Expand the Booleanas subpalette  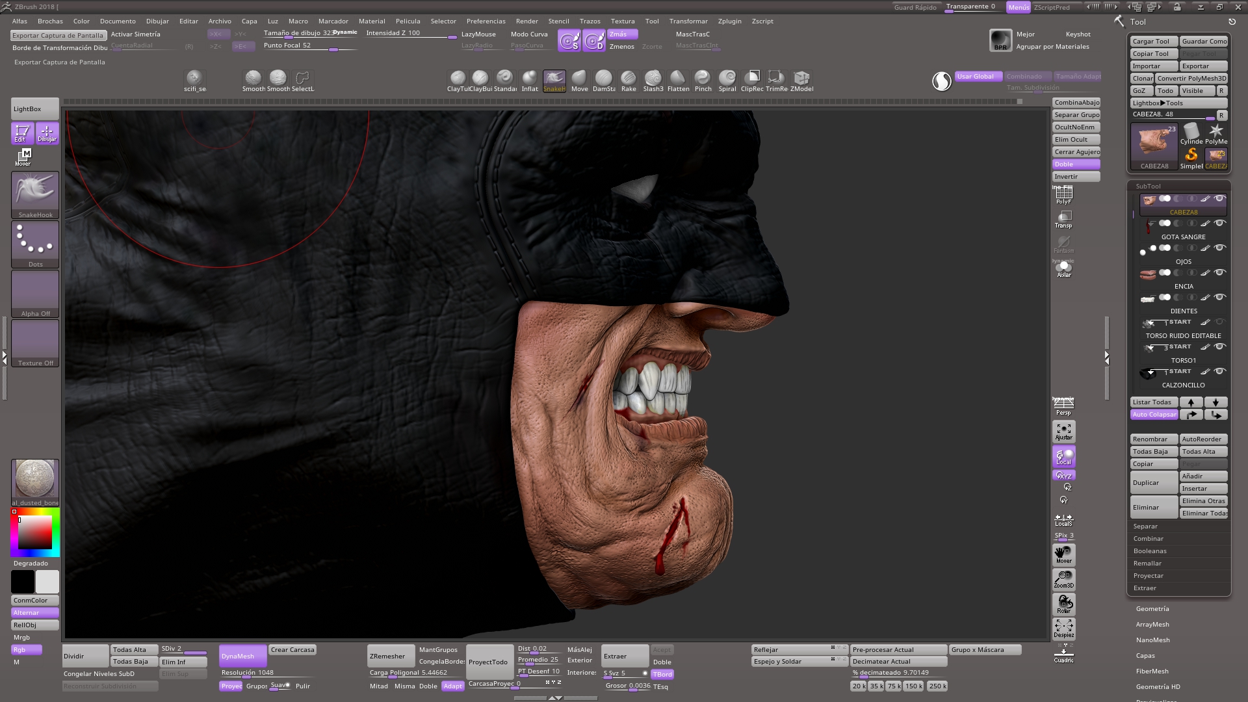pos(1150,551)
